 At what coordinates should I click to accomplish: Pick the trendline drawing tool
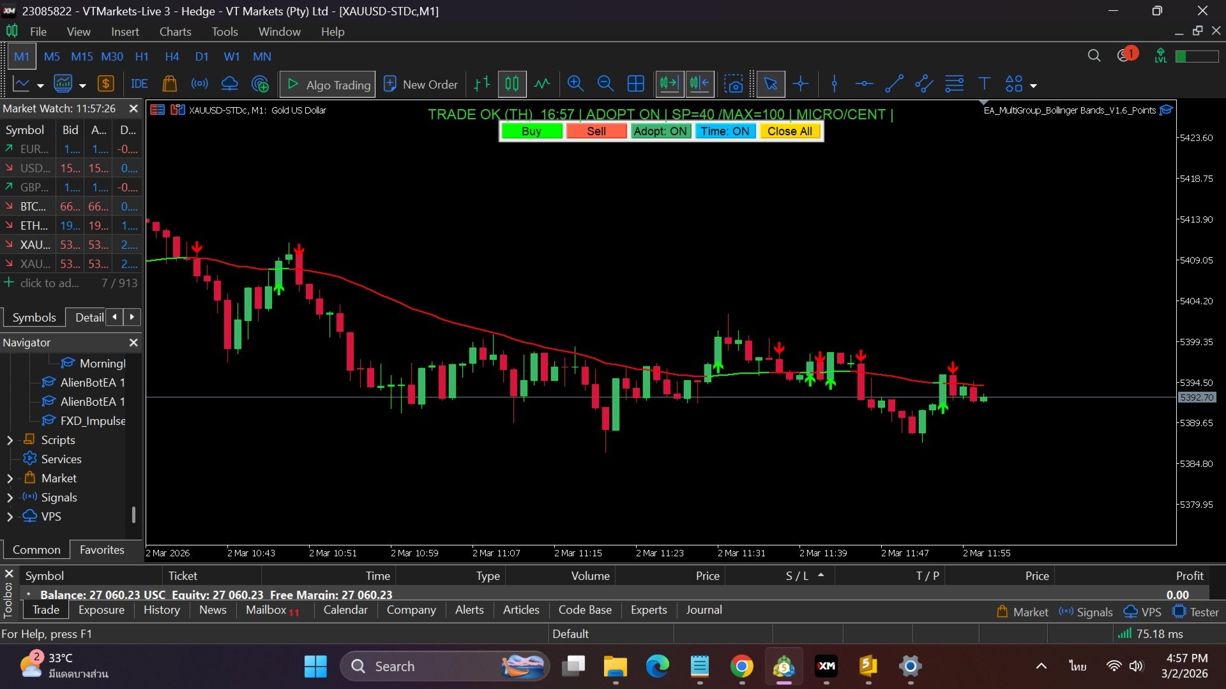894,84
